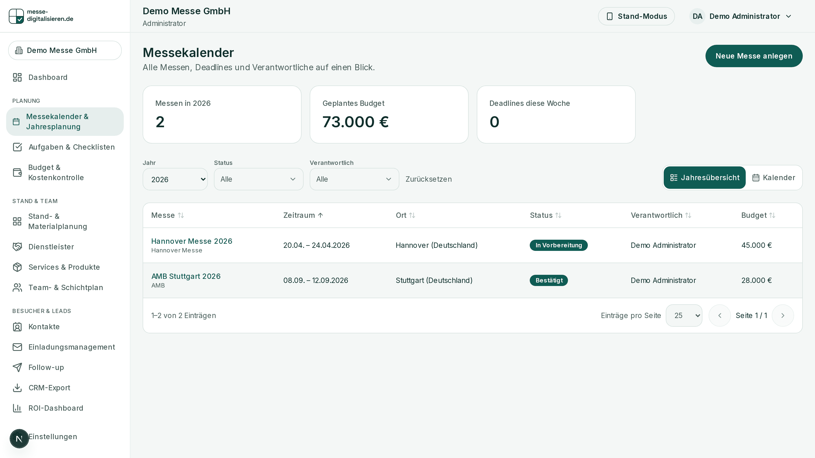Sort table by Status column

coord(546,215)
